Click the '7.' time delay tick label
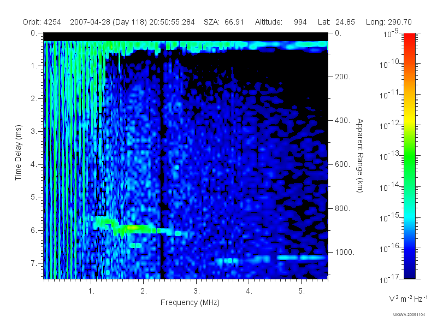 (34, 263)
